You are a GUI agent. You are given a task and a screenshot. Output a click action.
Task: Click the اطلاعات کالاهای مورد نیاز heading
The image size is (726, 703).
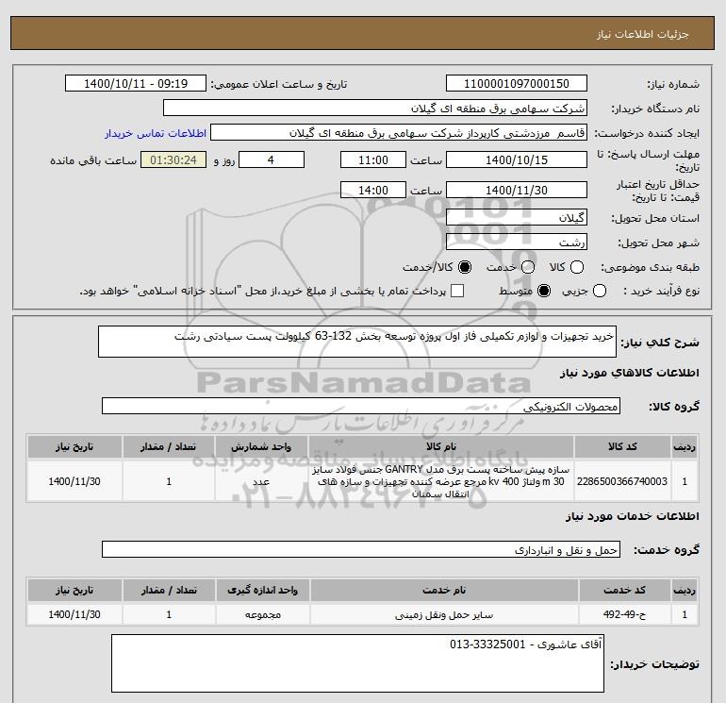pos(629,373)
